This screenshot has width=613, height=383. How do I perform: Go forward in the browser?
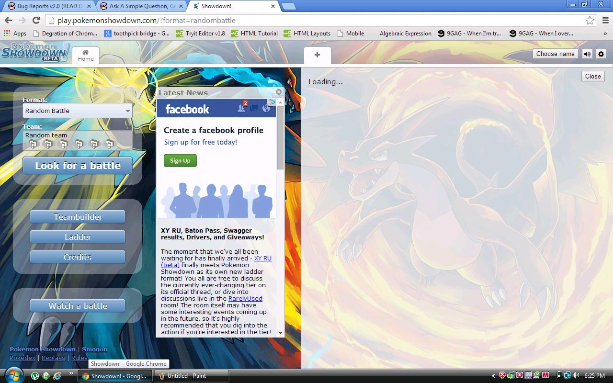[x=22, y=20]
